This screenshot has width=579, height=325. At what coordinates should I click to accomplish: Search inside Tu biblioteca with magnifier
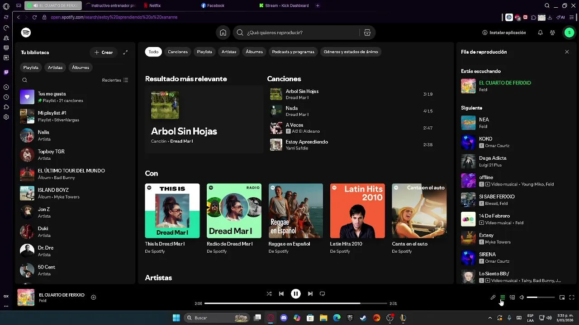(x=25, y=80)
